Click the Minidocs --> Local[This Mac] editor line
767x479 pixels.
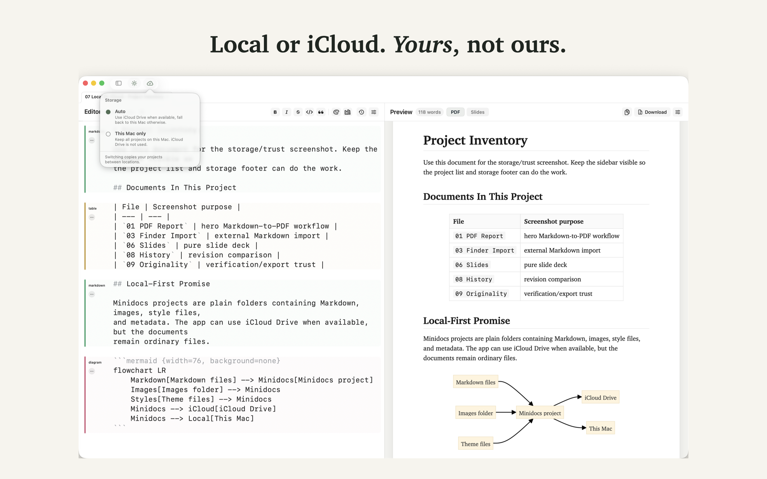coord(192,419)
